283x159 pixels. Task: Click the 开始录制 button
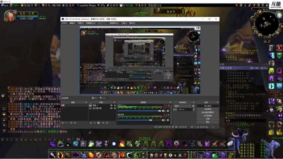tap(208, 109)
